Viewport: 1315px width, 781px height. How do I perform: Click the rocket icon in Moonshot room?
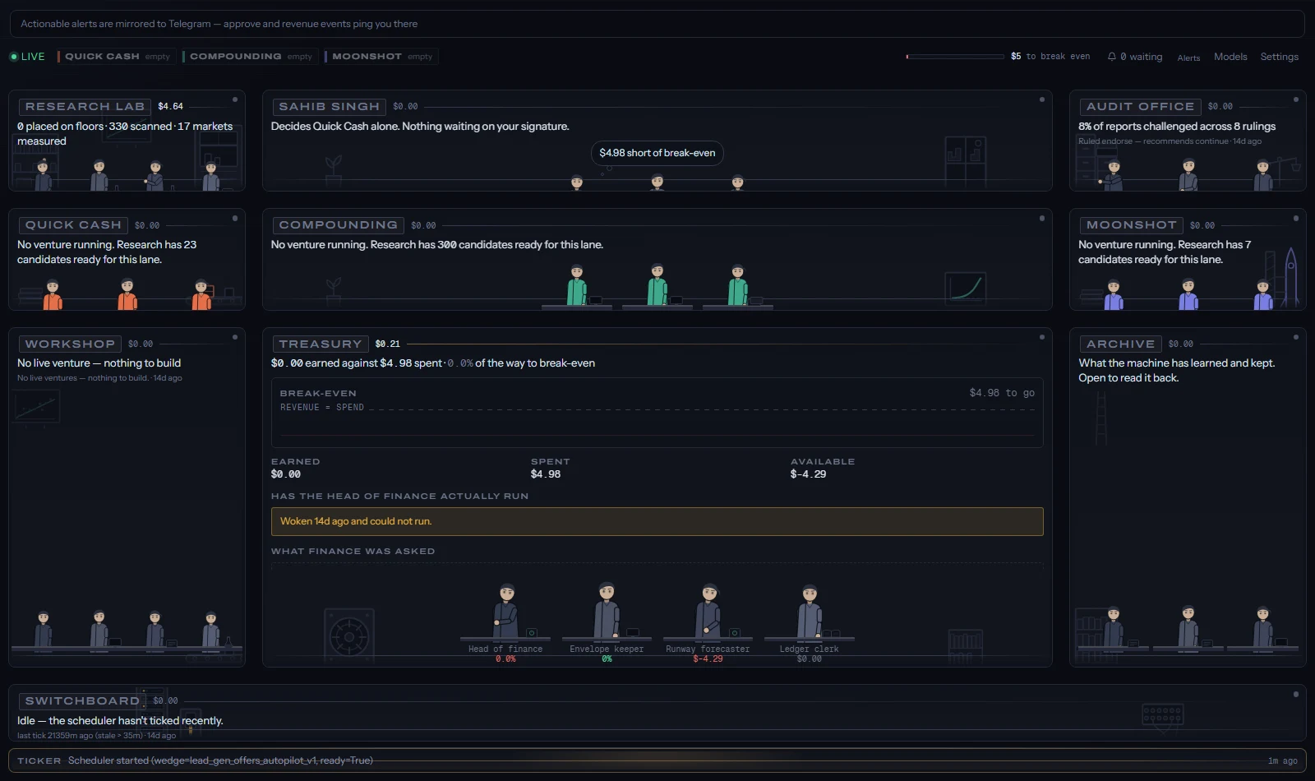tap(1290, 276)
